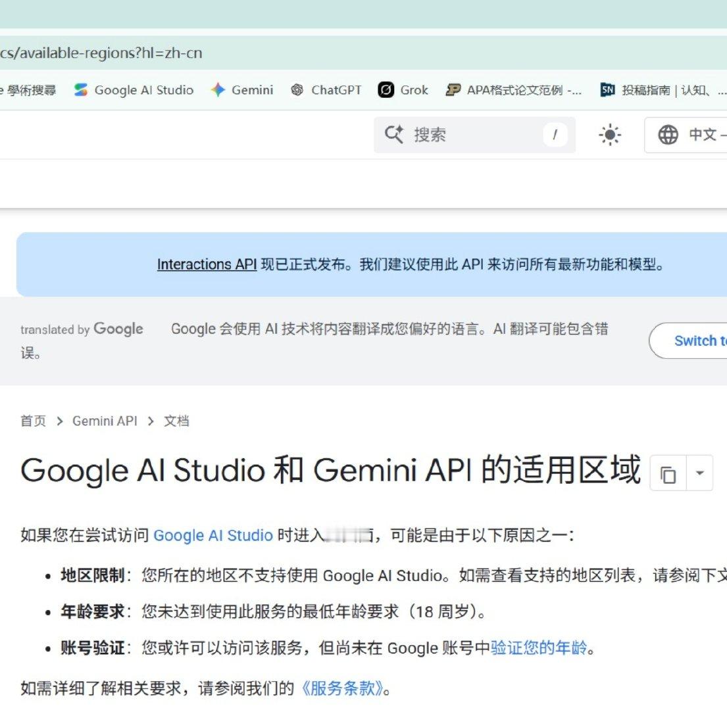Open the 《服务条款》 link

click(342, 688)
